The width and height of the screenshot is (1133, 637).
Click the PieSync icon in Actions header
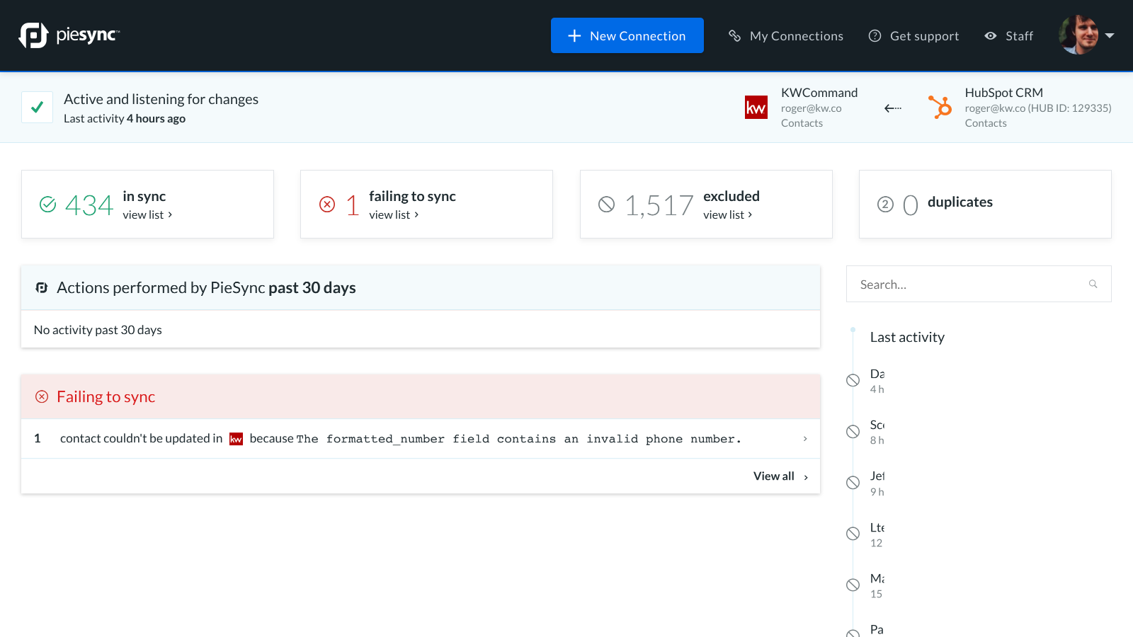pyautogui.click(x=42, y=287)
